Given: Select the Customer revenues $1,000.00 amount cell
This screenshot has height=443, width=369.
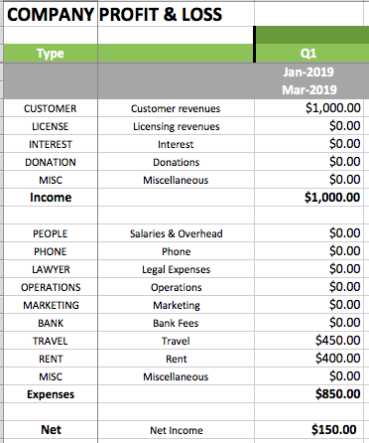Looking at the screenshot, I should coord(308,108).
